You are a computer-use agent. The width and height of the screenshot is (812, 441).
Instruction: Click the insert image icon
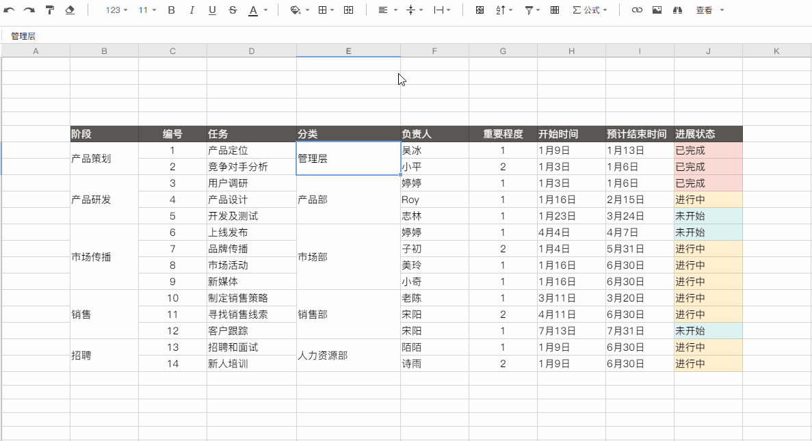tap(657, 10)
